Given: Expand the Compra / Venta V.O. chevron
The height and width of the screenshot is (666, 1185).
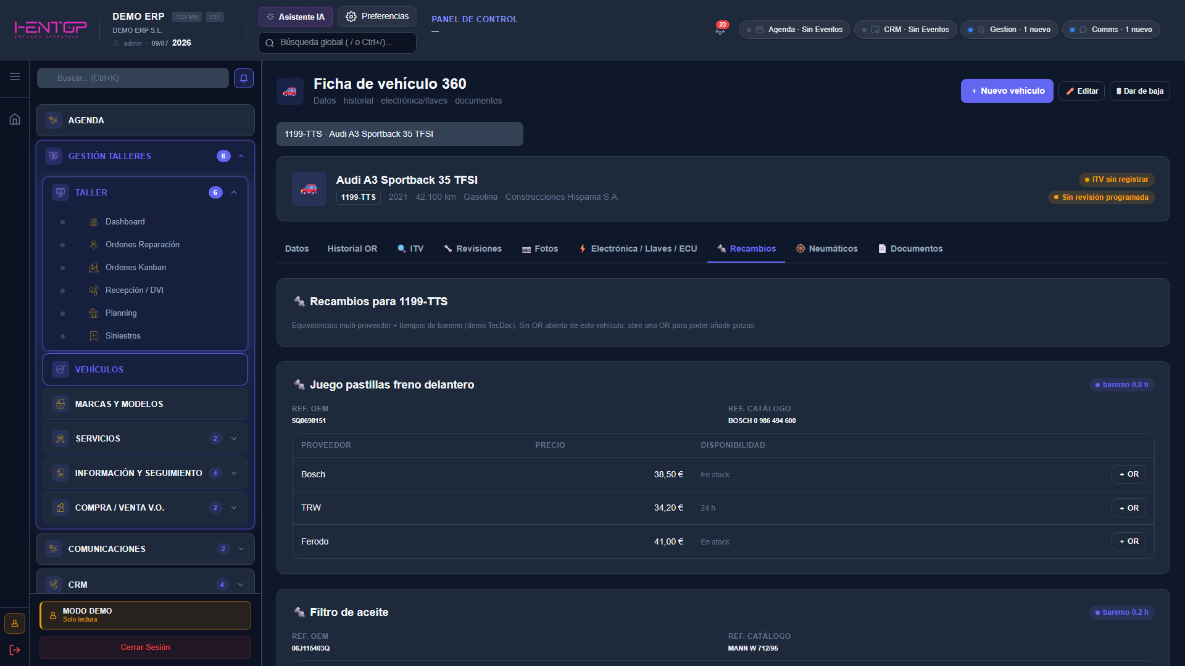Looking at the screenshot, I should [x=234, y=508].
